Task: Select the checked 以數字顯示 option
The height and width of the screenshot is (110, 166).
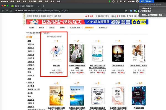Action: click(x=147, y=11)
